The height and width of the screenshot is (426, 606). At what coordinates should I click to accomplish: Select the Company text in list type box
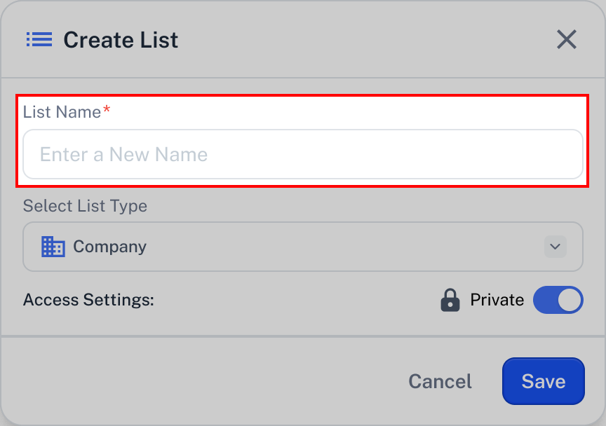(109, 247)
